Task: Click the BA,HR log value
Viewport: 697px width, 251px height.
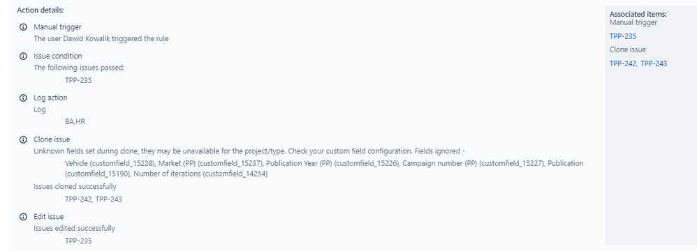Action: point(75,121)
